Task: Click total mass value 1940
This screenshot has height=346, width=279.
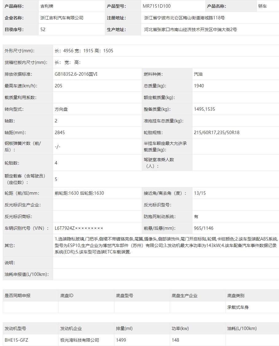Action: [x=199, y=86]
